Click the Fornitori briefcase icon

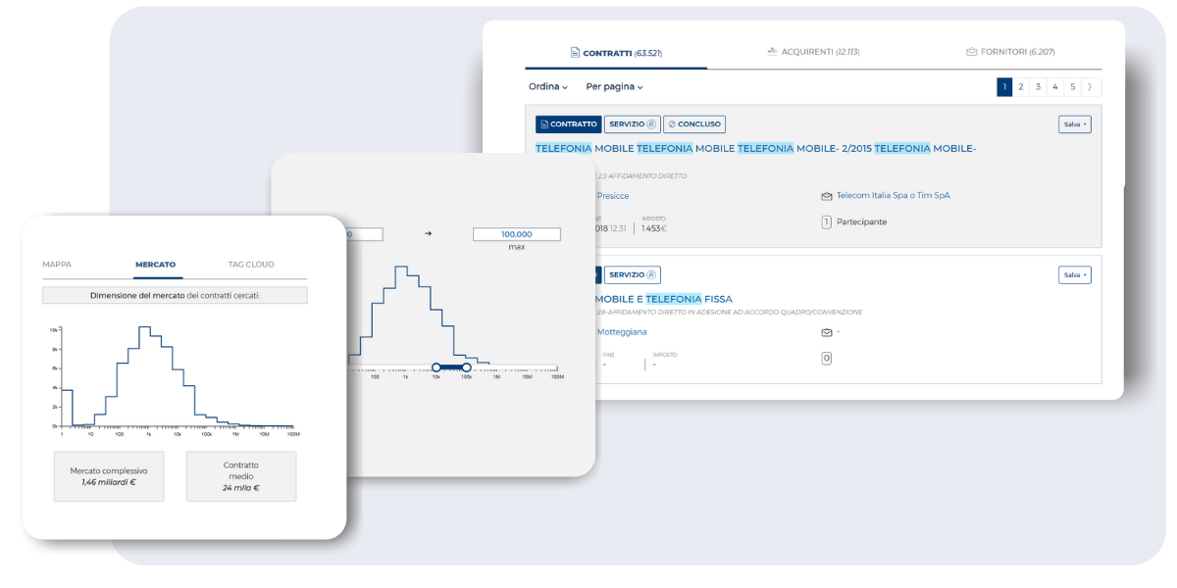(971, 51)
